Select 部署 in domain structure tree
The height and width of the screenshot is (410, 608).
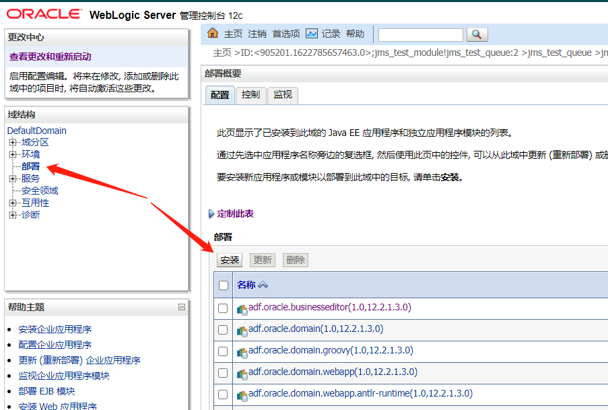coord(30,166)
